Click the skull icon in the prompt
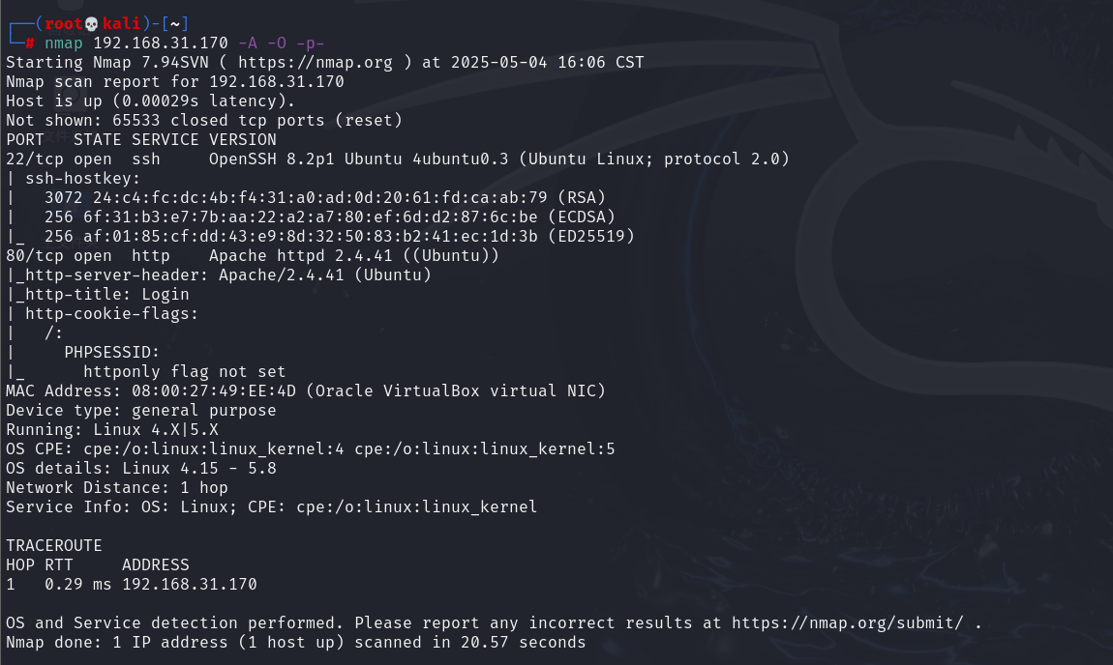Screen dimensions: 1113x665 tap(92, 24)
